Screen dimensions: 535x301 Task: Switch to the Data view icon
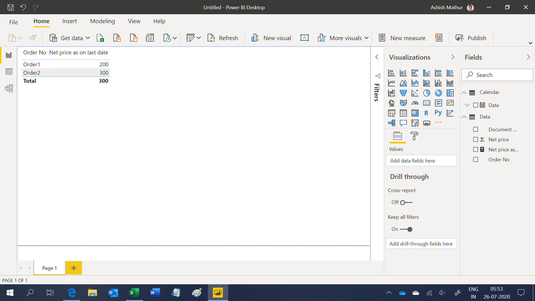9,72
